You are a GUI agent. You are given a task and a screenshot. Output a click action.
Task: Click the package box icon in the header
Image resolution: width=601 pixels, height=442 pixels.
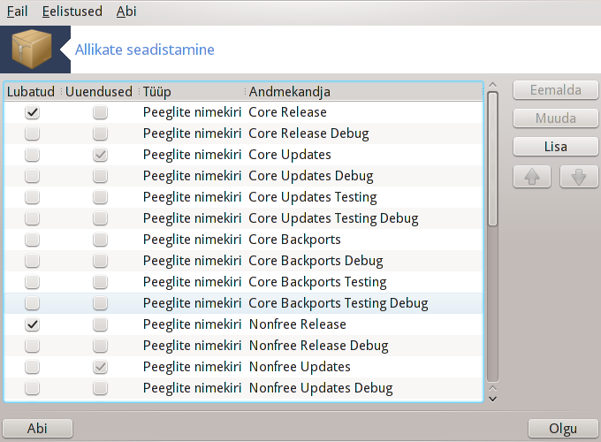coord(32,50)
